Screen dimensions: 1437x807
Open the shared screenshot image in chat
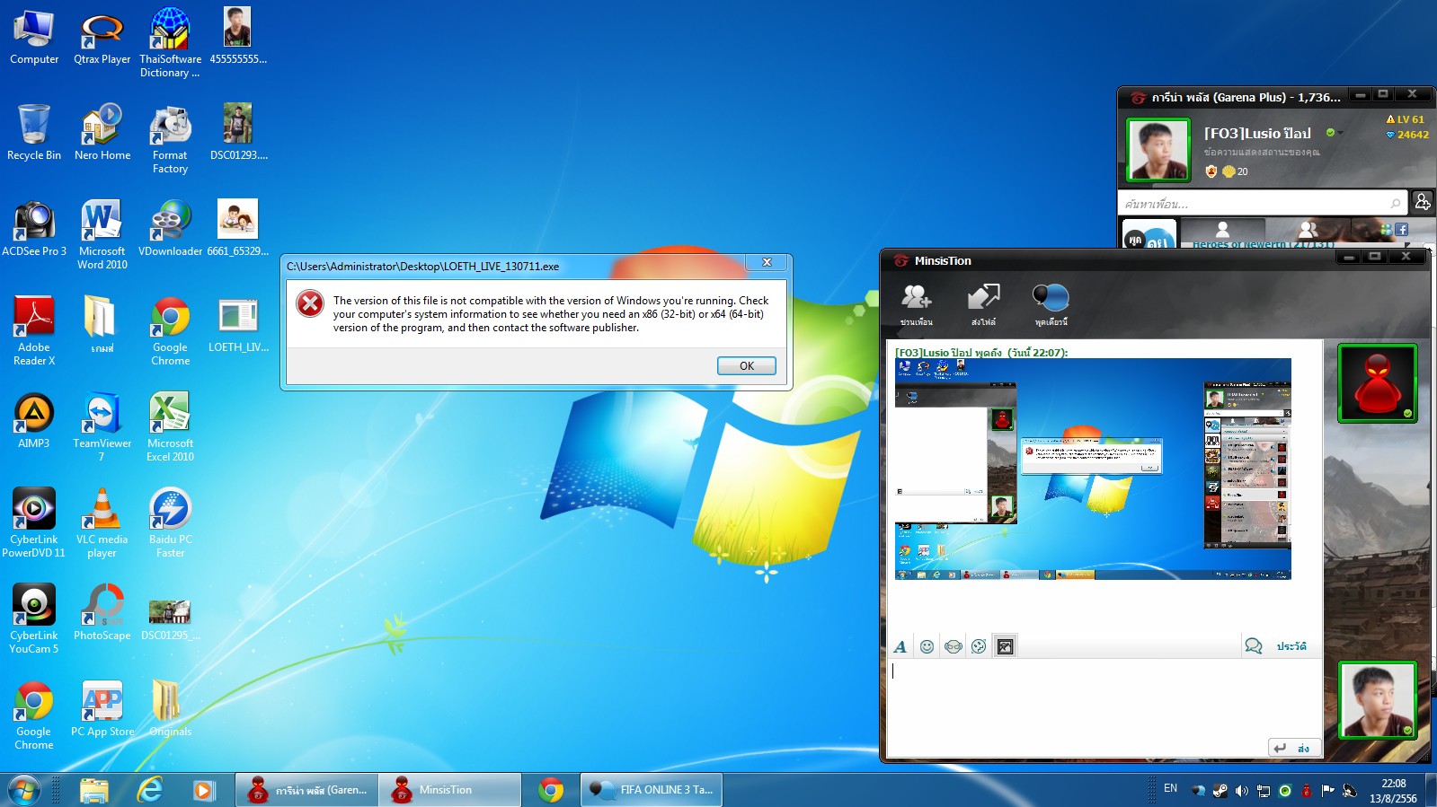click(x=1093, y=469)
